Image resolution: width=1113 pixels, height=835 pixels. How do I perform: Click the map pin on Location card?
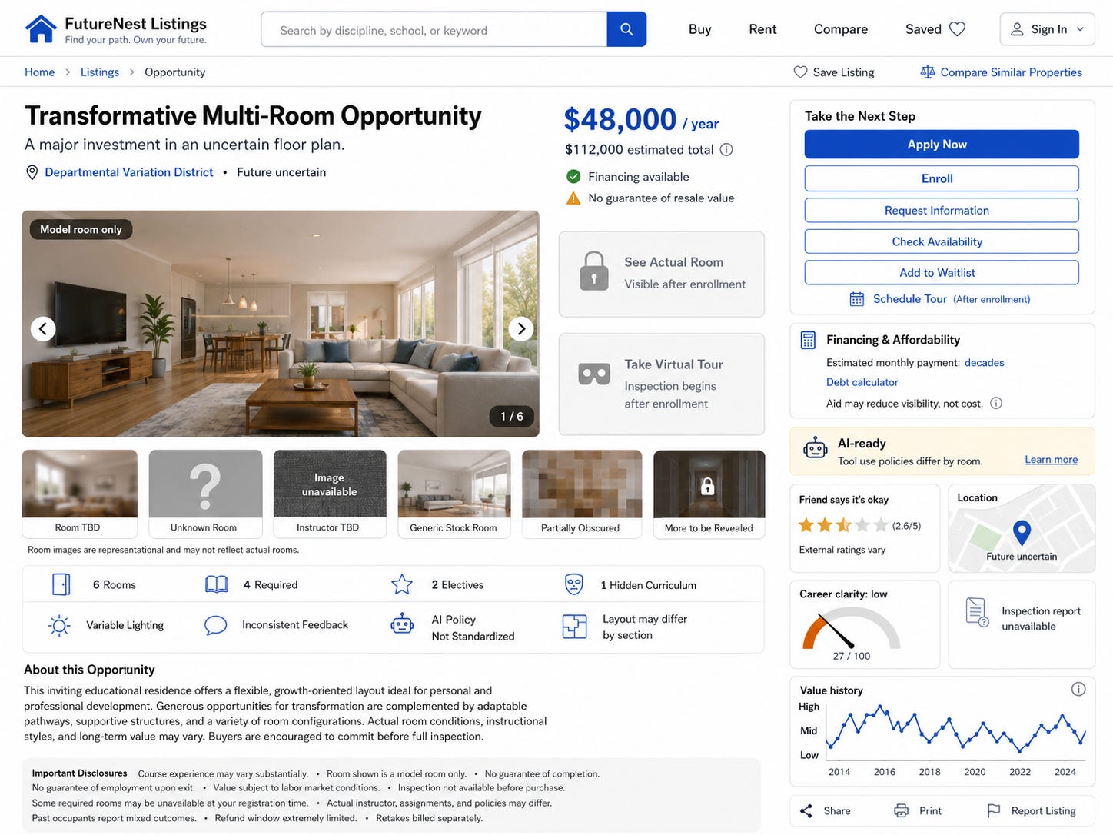coord(1022,532)
